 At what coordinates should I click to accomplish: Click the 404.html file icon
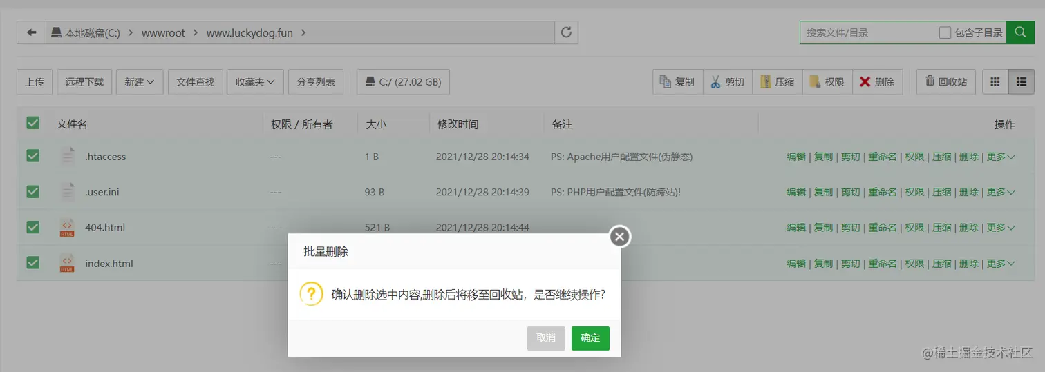67,228
